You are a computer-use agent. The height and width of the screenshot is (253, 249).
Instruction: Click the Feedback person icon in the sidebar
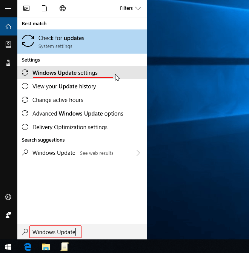click(x=8, y=215)
